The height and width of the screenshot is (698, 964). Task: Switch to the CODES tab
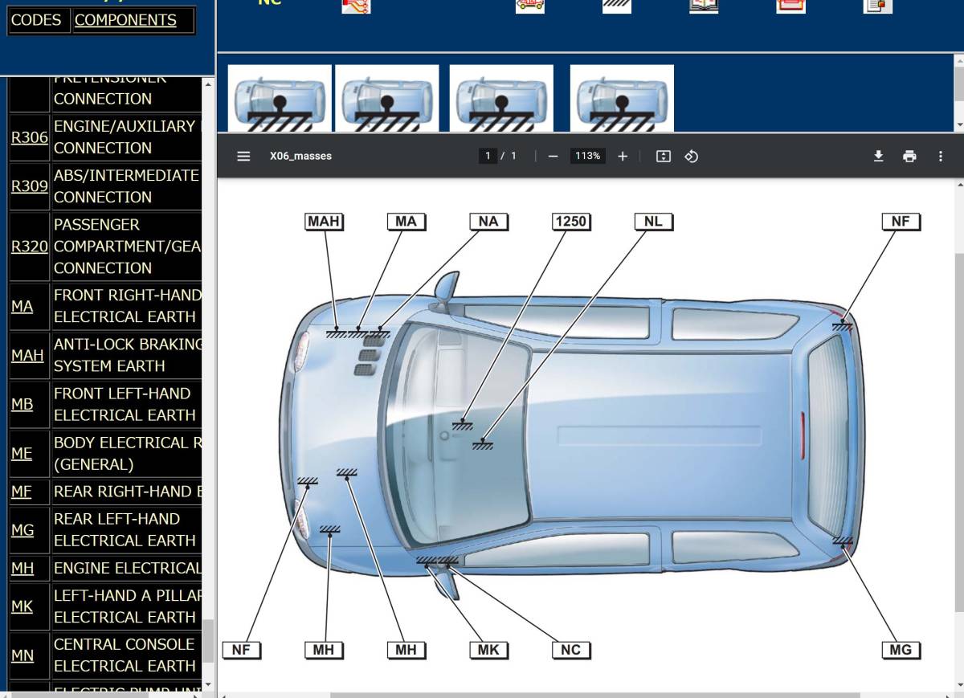36,20
